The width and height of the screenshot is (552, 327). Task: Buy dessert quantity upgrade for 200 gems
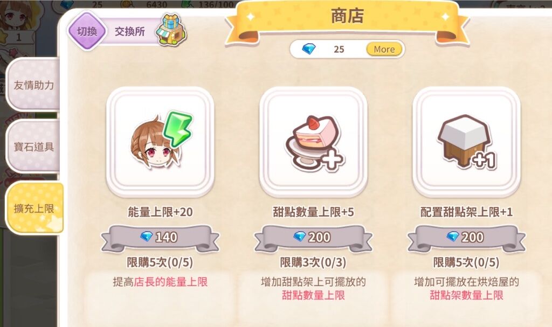point(313,238)
